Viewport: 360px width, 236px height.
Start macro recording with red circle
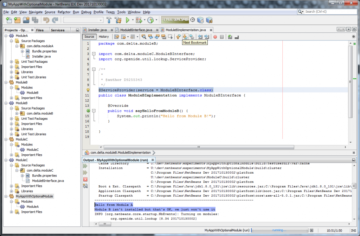[215, 37]
